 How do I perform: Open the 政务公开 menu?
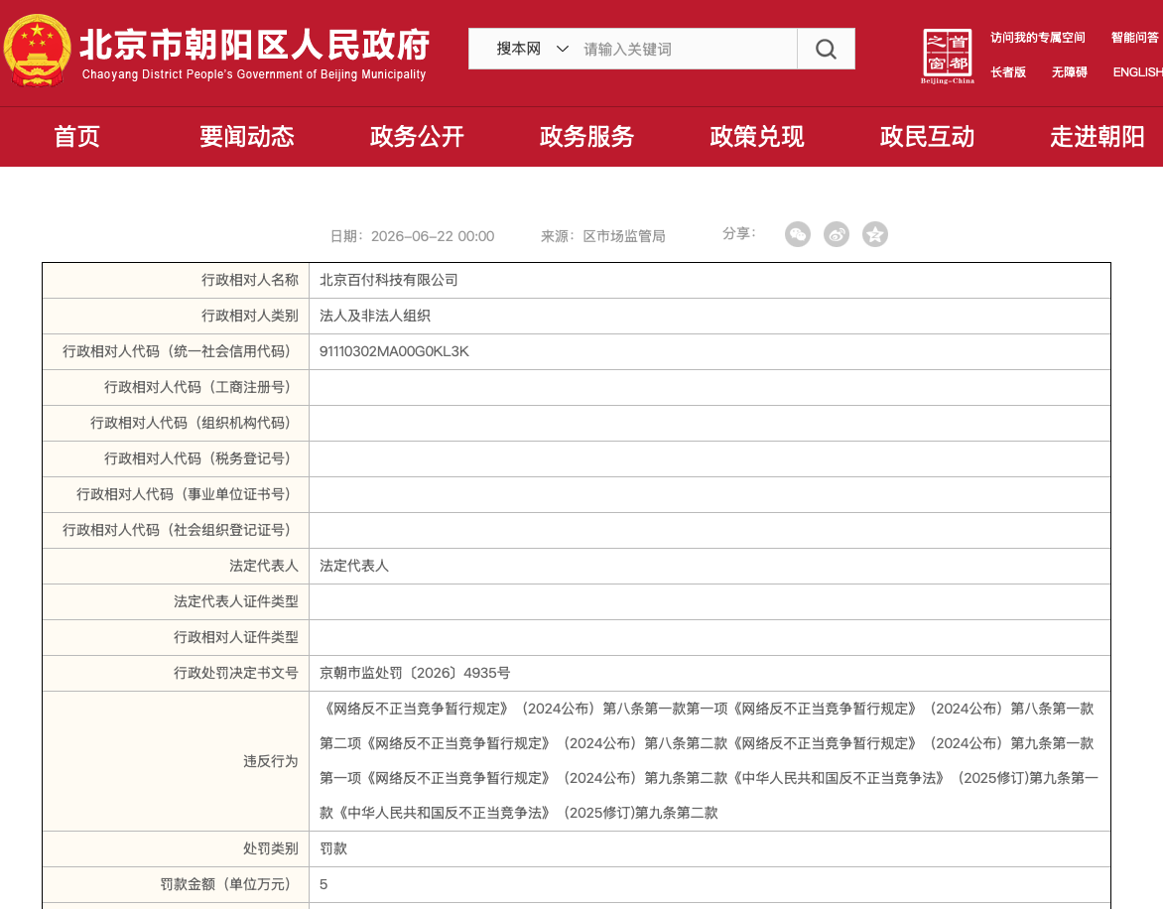click(x=417, y=136)
